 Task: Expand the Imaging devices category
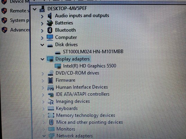coord(43,102)
